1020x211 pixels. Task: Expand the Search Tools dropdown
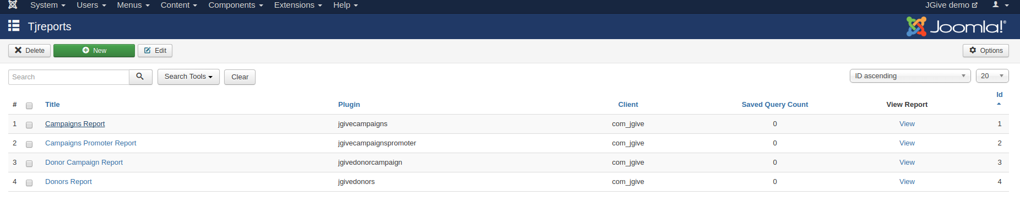(x=188, y=77)
